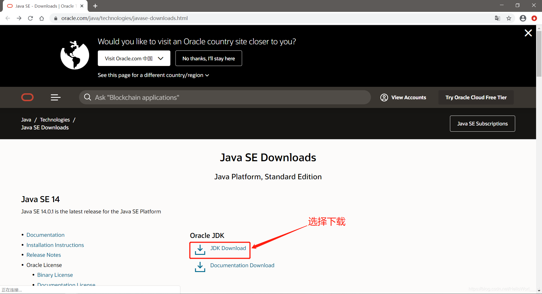The width and height of the screenshot is (542, 294).
Task: Select the Java SE Downloads browser tab
Action: click(x=45, y=6)
